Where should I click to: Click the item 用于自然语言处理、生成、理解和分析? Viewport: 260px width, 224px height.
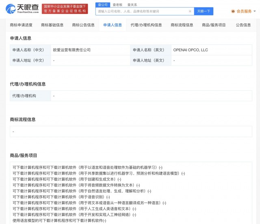(x=82, y=191)
